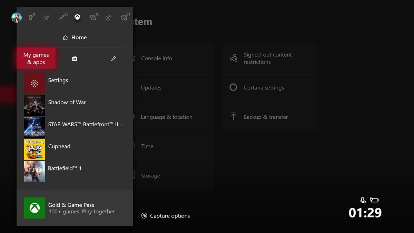The height and width of the screenshot is (233, 414).
Task: Open Console info settings
Action: 156,58
